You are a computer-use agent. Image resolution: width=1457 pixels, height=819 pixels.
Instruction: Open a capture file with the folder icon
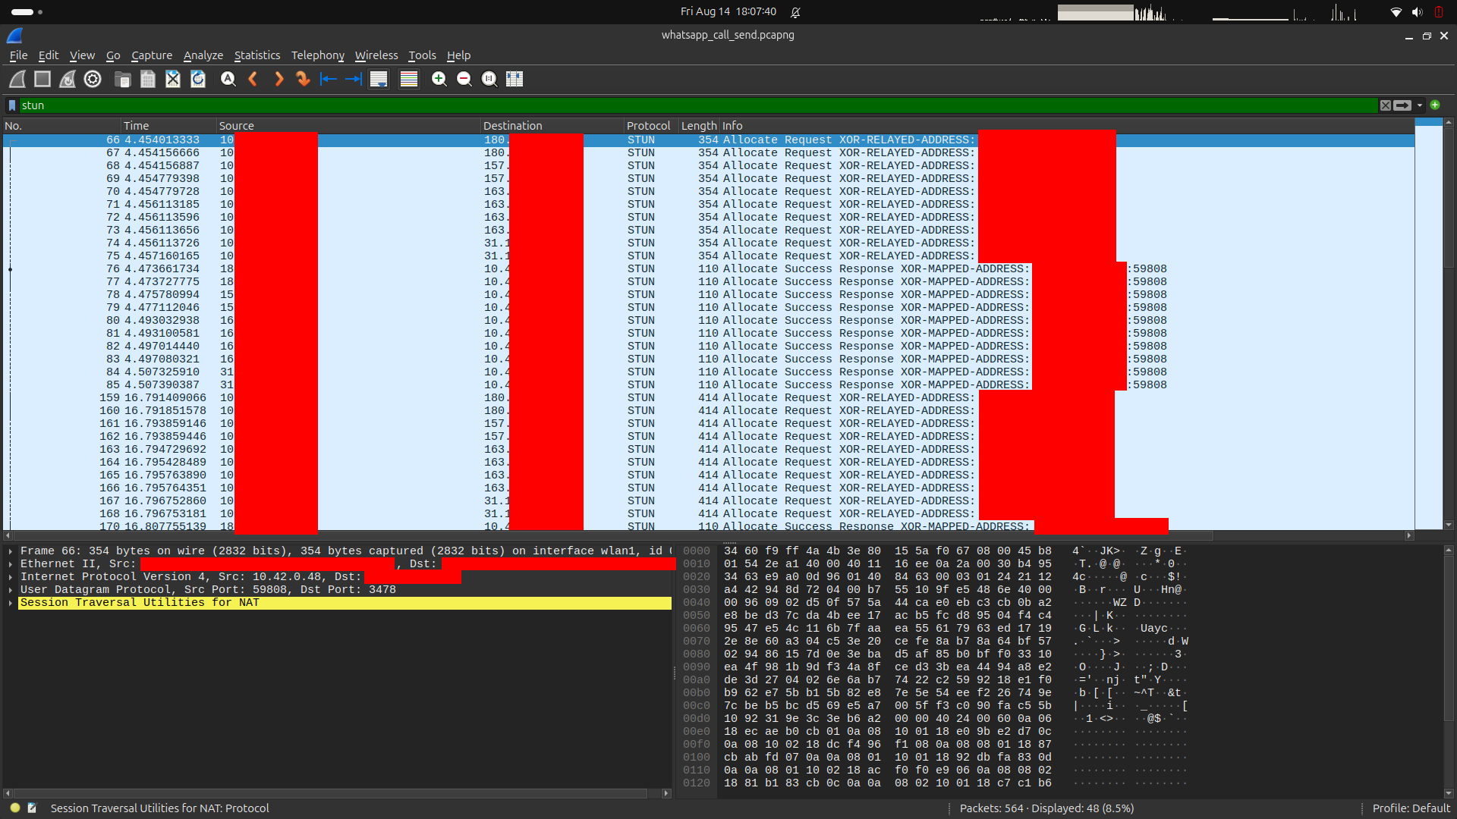pos(122,79)
